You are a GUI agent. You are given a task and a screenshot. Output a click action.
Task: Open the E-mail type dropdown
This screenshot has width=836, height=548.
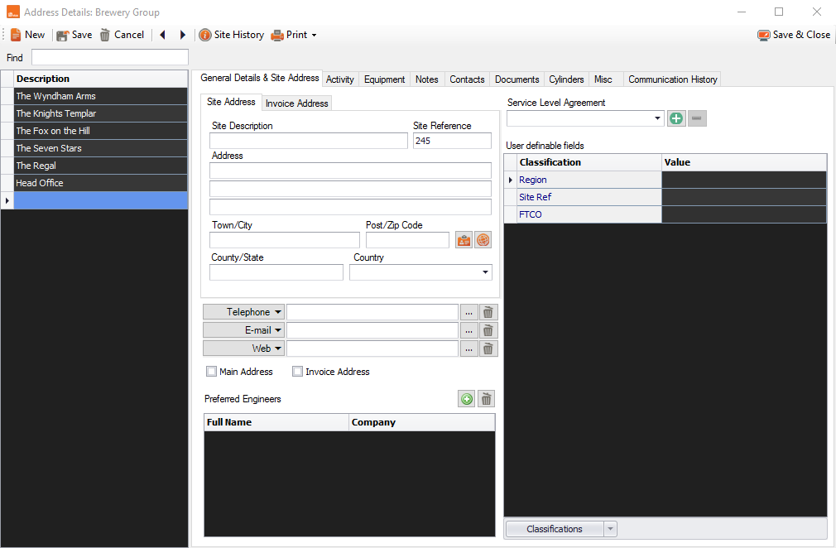click(x=278, y=330)
